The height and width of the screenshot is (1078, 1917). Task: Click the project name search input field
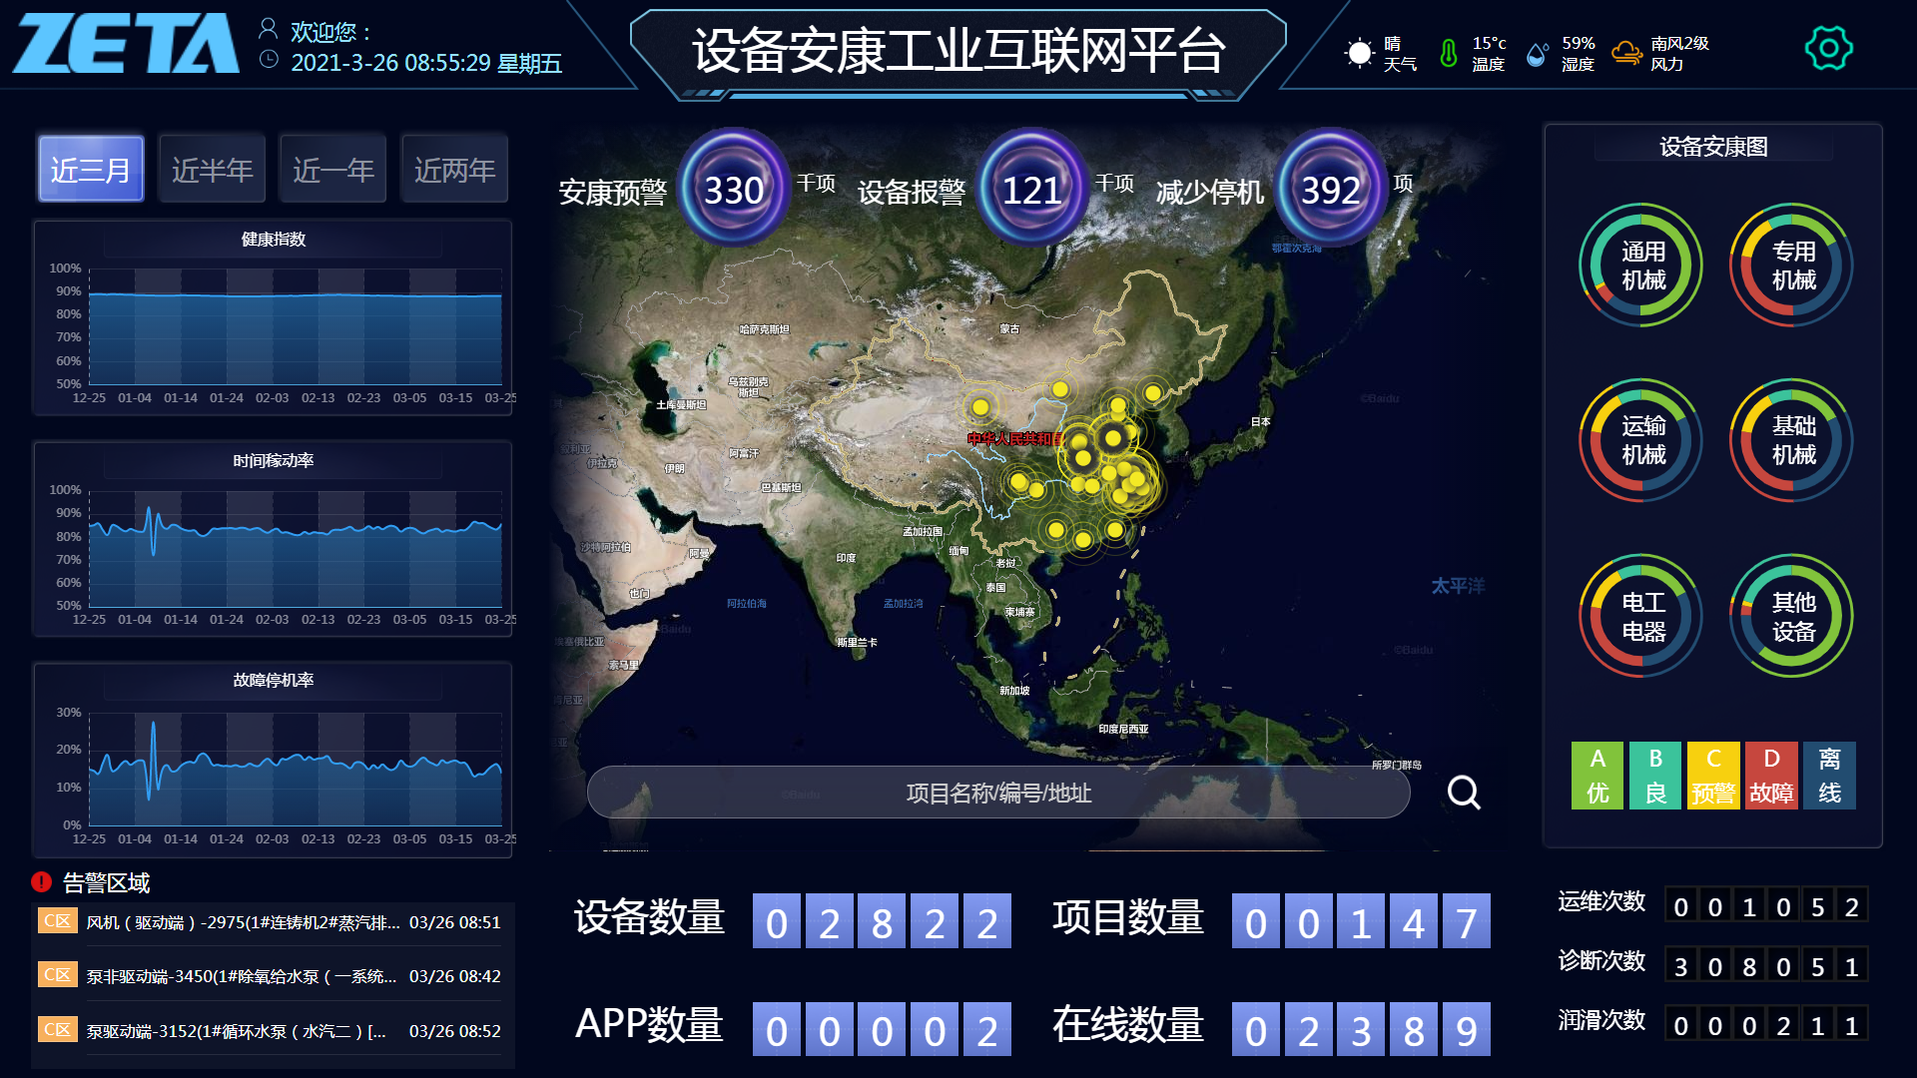coord(998,793)
